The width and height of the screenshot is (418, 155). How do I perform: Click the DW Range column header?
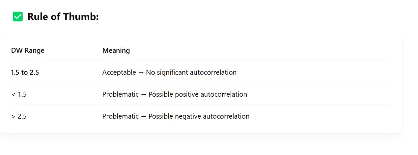(x=28, y=50)
